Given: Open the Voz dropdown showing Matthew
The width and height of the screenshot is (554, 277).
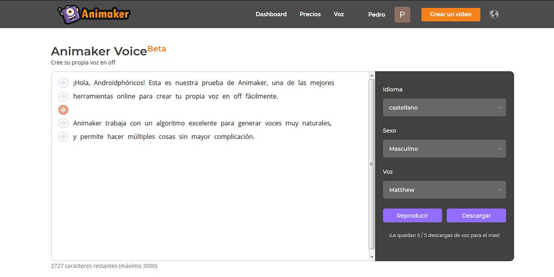Looking at the screenshot, I should click(444, 190).
